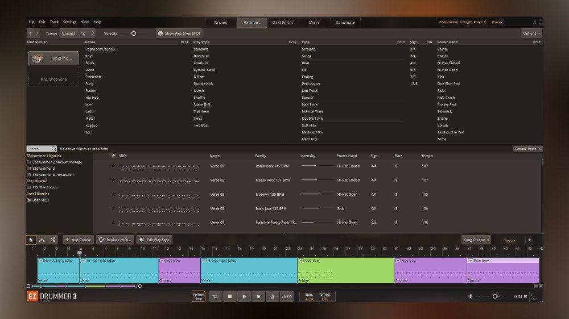This screenshot has width=569, height=319.
Task: Click the EZ Drummer 3 logo
Action: coord(52,296)
